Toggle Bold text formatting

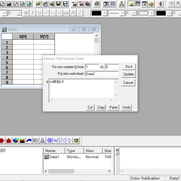pos(26,13)
